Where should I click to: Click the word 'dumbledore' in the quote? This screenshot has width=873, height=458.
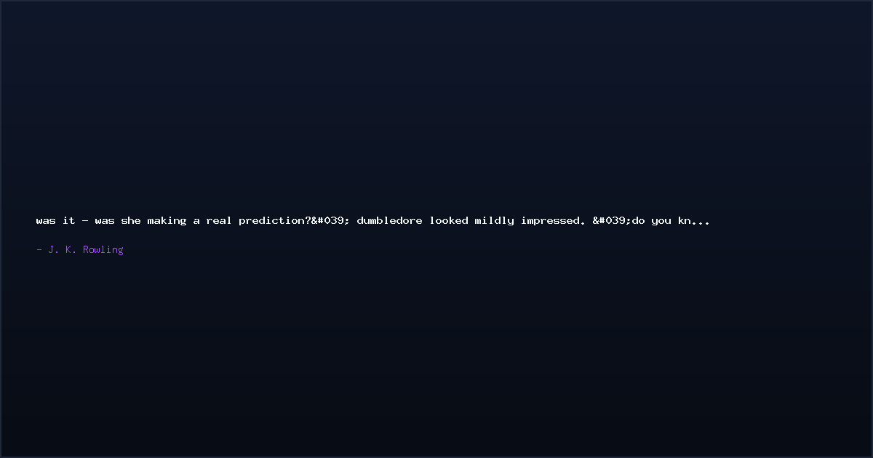389,220
